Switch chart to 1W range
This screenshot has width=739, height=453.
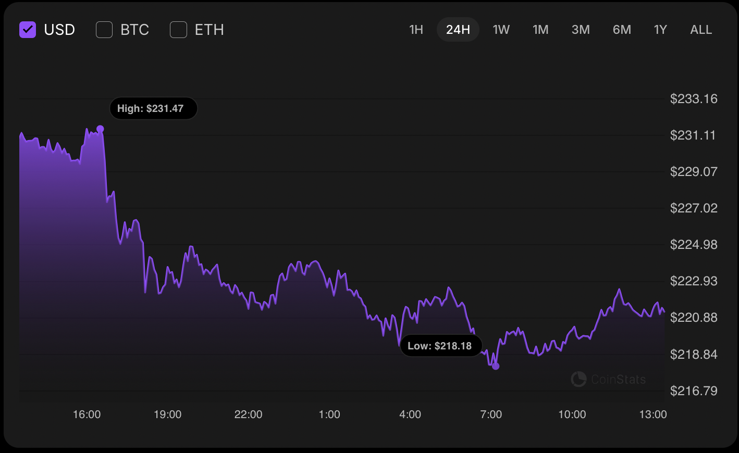point(501,30)
